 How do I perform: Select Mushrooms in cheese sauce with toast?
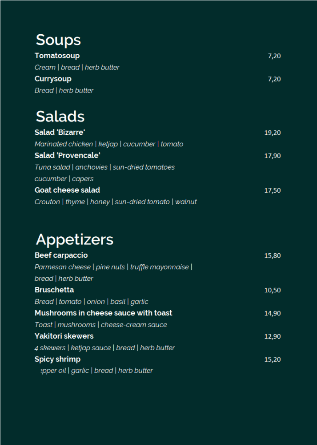pyautogui.click(x=103, y=313)
